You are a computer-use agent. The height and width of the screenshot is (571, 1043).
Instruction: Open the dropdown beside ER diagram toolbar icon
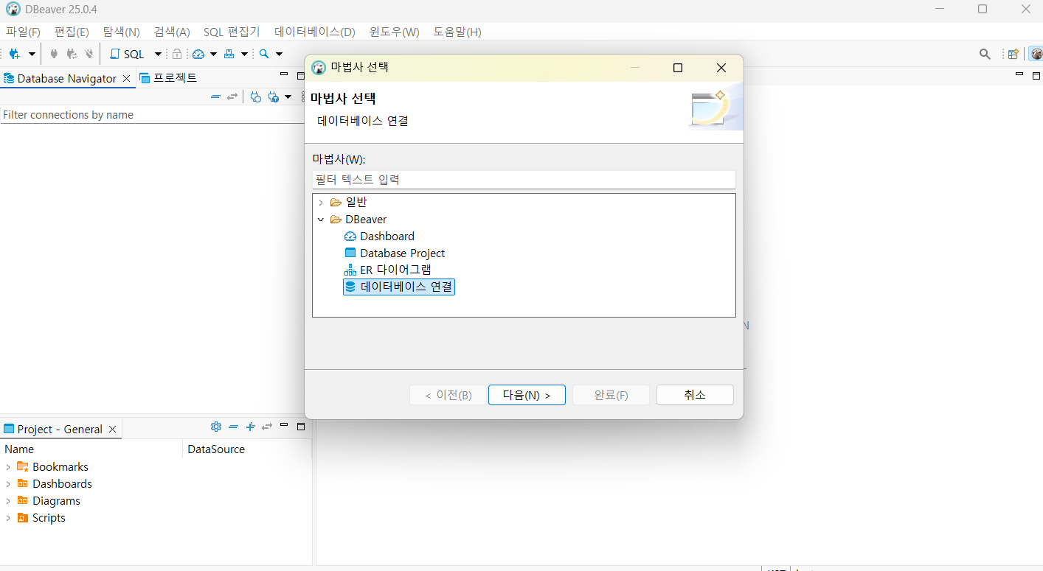244,54
